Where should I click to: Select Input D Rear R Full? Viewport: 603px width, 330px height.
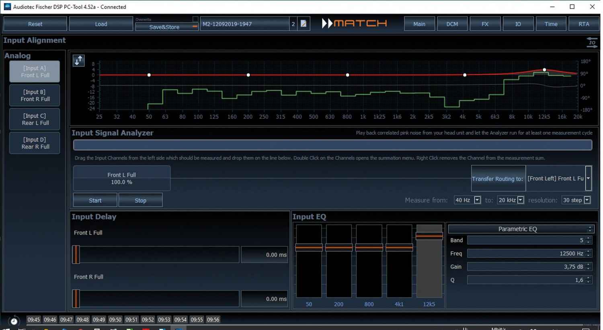[x=35, y=143]
